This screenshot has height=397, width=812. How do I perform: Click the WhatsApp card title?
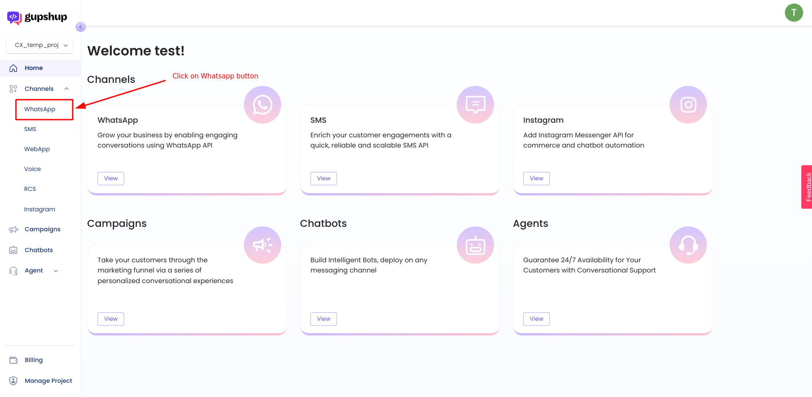(118, 120)
